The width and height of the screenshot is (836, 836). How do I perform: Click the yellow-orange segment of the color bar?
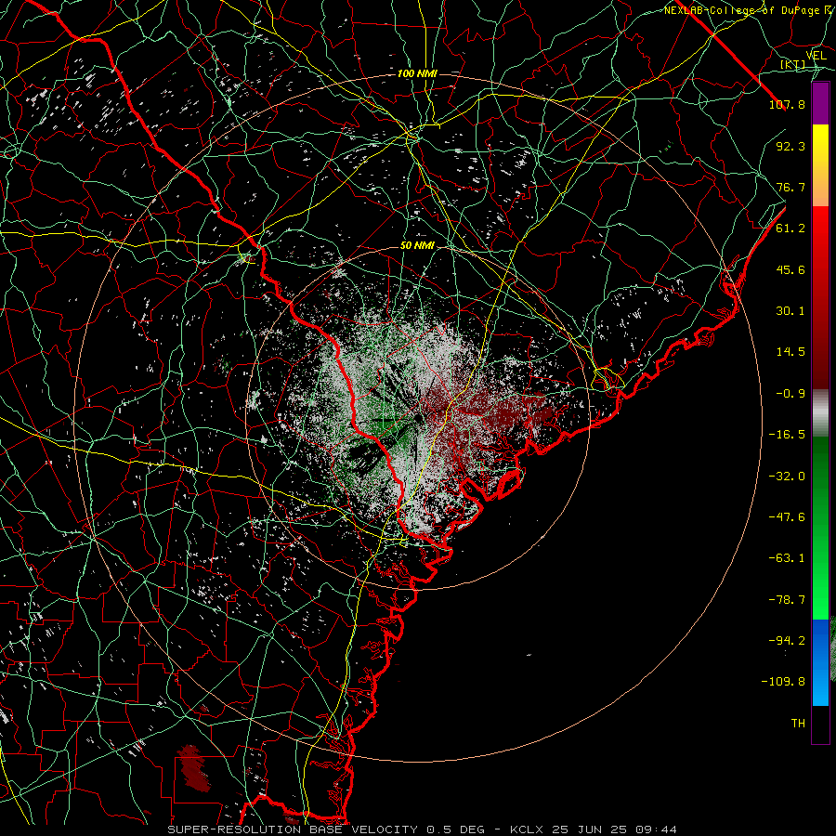coord(820,165)
